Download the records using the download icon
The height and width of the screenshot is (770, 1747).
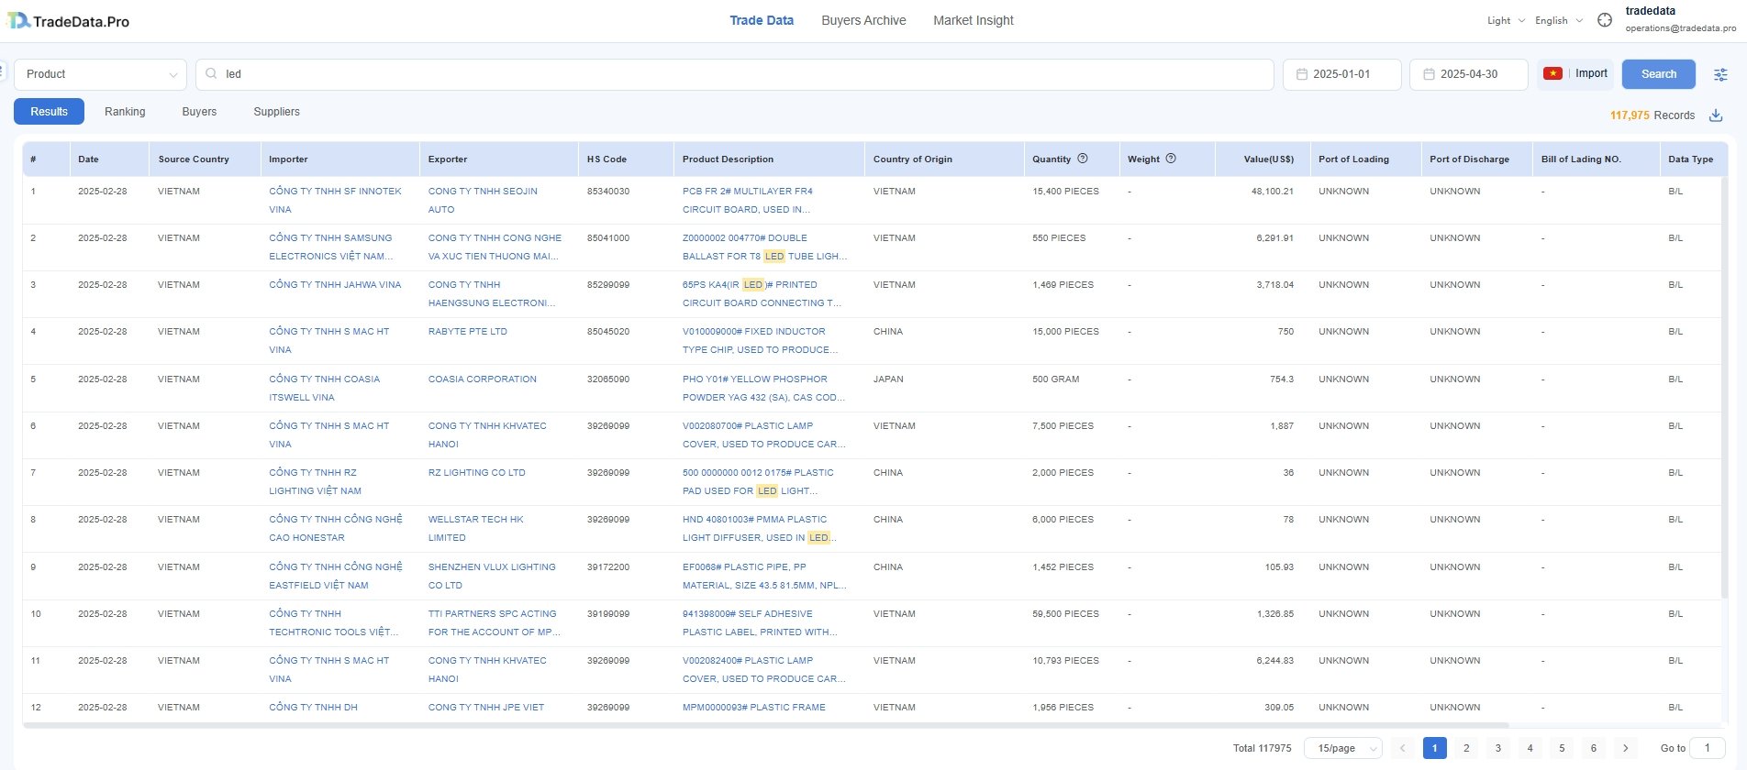pos(1716,115)
